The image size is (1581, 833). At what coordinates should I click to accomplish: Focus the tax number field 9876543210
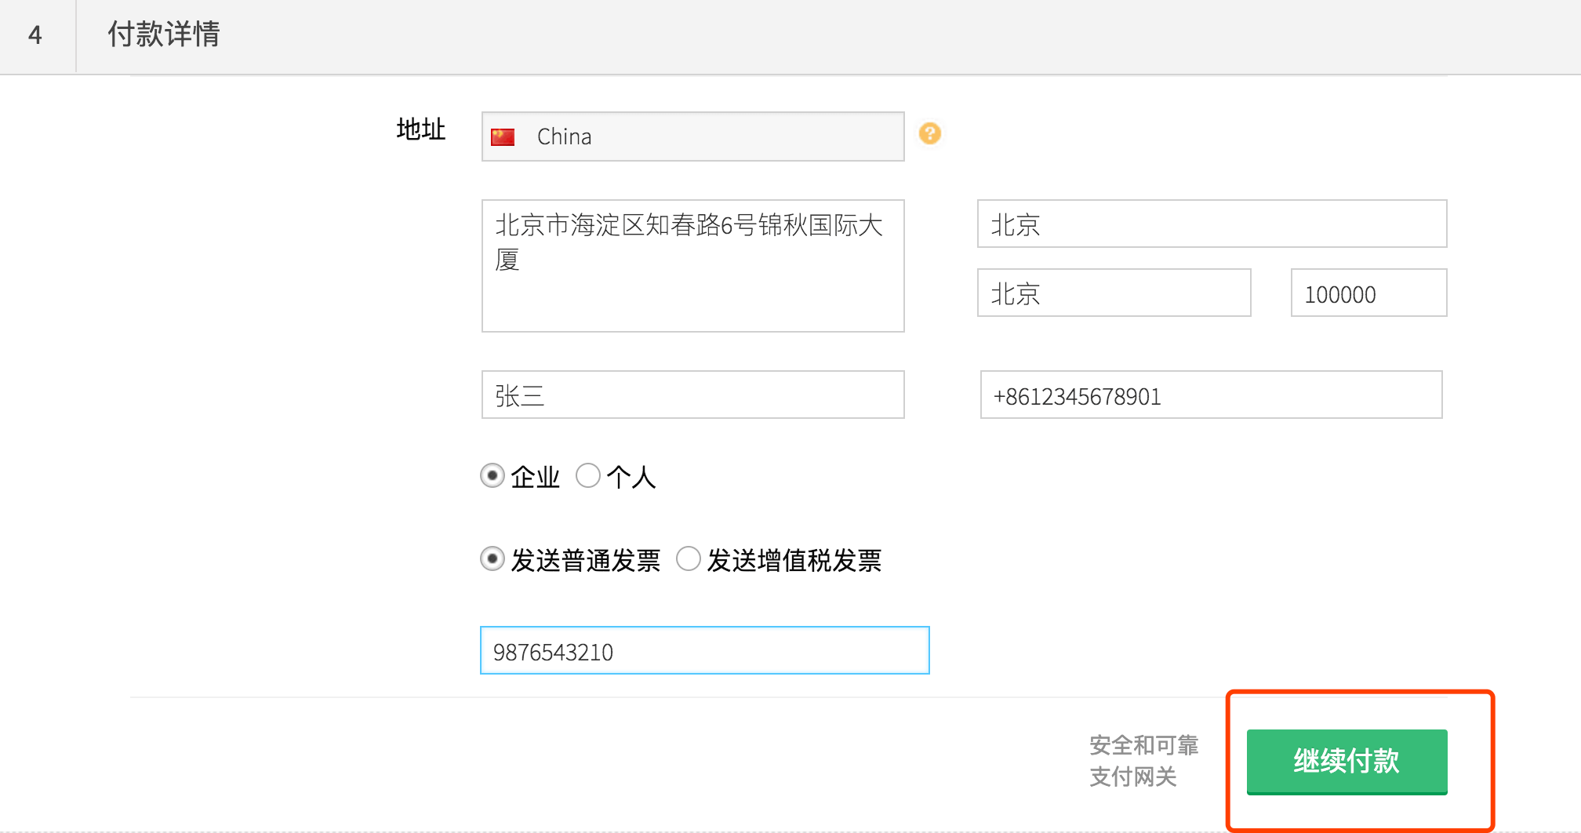pos(704,651)
